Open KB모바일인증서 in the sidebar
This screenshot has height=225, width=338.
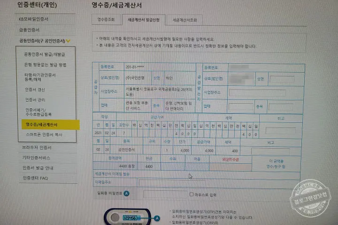34,19
